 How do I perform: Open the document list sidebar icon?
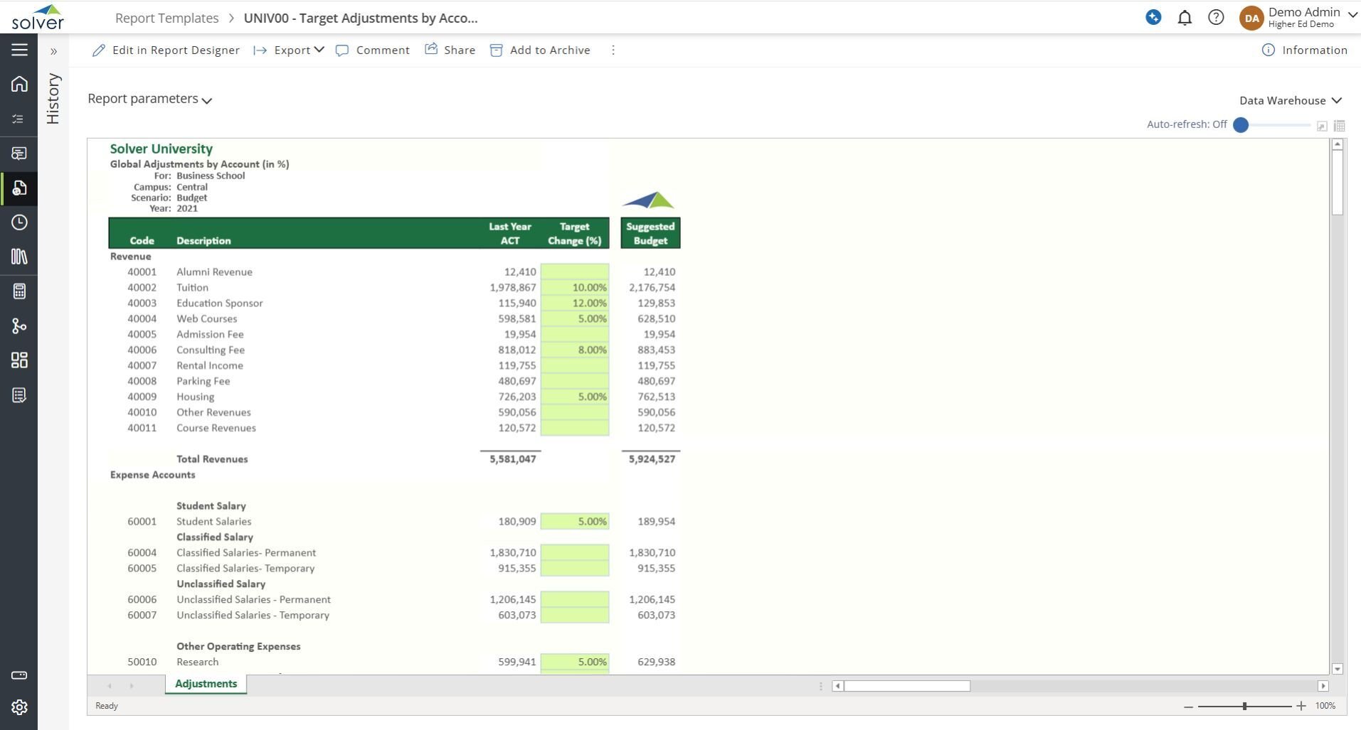click(x=19, y=395)
